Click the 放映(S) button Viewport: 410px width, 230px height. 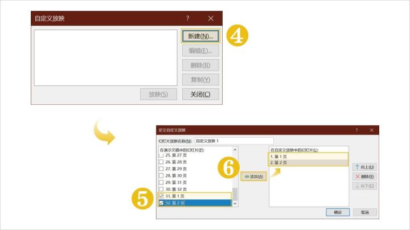158,94
